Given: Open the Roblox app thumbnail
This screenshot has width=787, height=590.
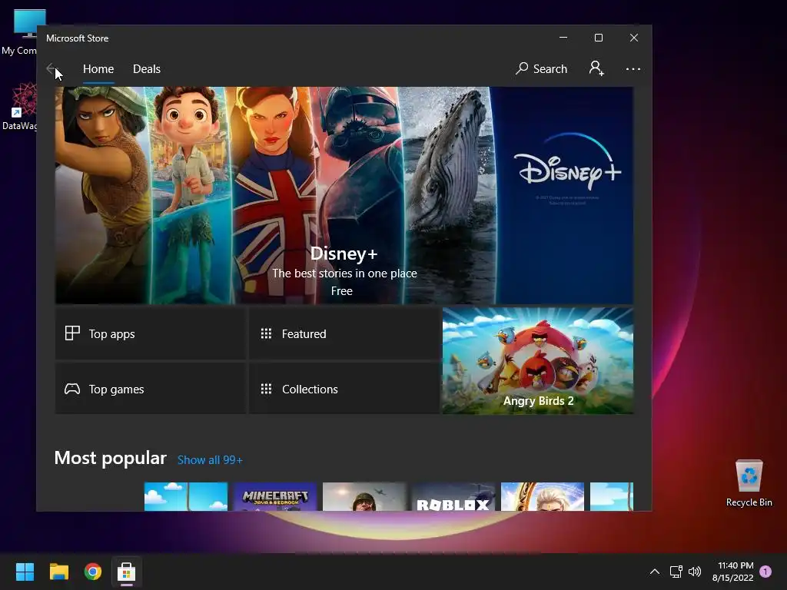Looking at the screenshot, I should (x=453, y=497).
